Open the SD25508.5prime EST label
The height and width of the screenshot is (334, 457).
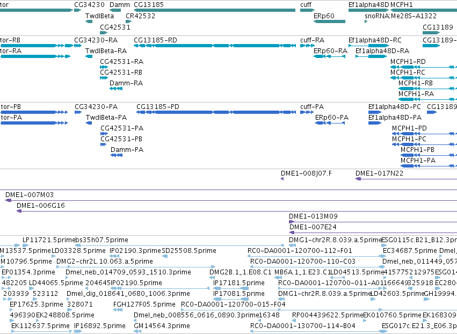tap(189, 251)
